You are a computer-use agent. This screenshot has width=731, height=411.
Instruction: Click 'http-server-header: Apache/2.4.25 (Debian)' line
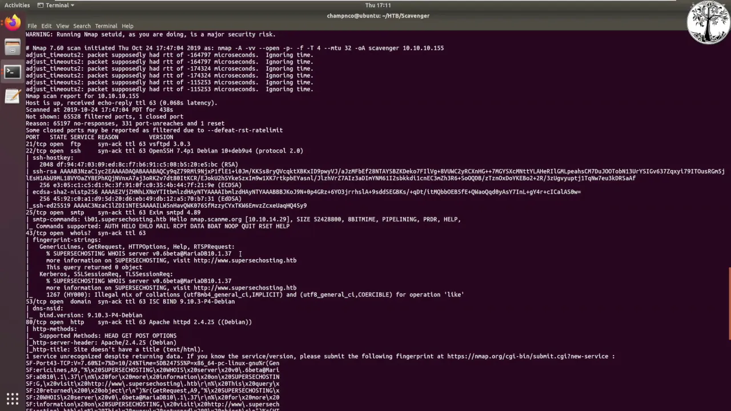click(101, 342)
